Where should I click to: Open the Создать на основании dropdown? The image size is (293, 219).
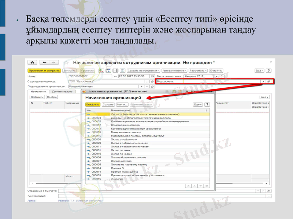click(x=143, y=70)
